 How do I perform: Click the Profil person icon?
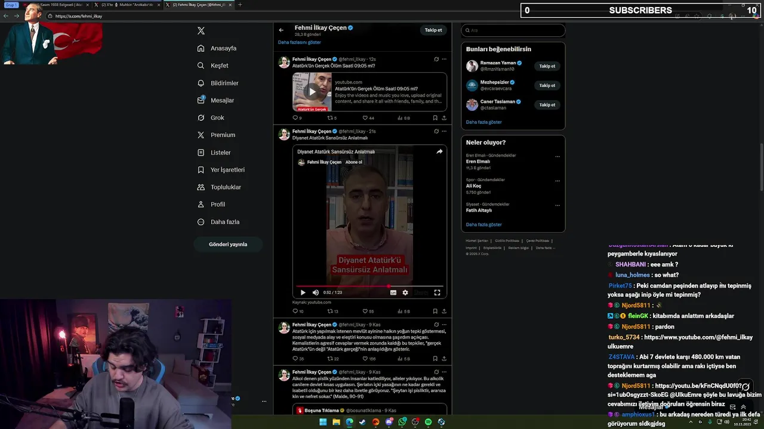click(201, 204)
